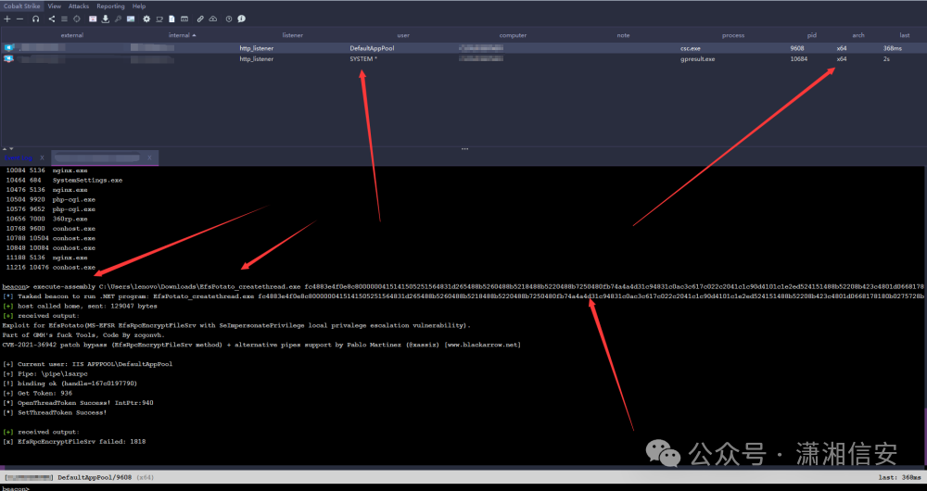Select session row with user DefaultAppPool
This screenshot has width=927, height=491.
point(463,48)
